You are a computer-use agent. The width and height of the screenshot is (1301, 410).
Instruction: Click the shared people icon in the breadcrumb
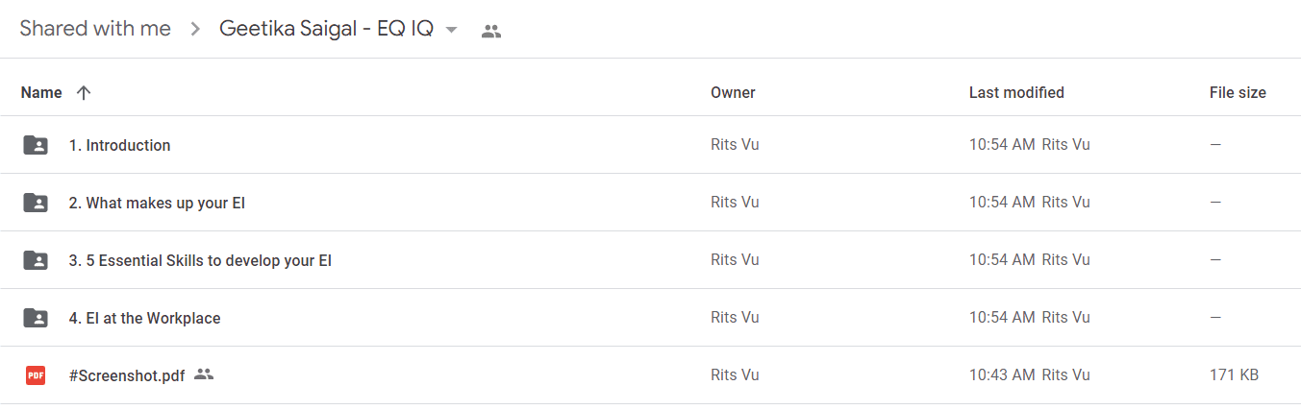[491, 31]
